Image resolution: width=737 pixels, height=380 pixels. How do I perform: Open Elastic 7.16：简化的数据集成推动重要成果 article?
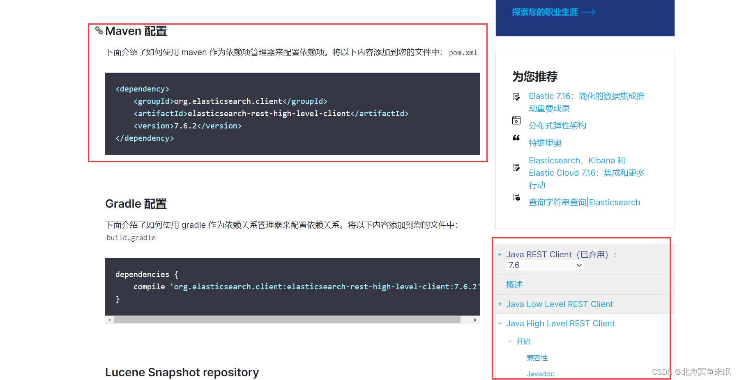click(587, 102)
